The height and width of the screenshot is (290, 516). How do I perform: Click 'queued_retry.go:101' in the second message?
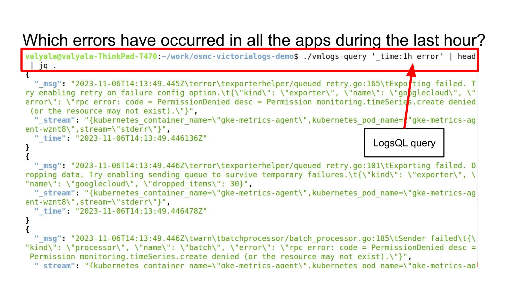click(337, 166)
